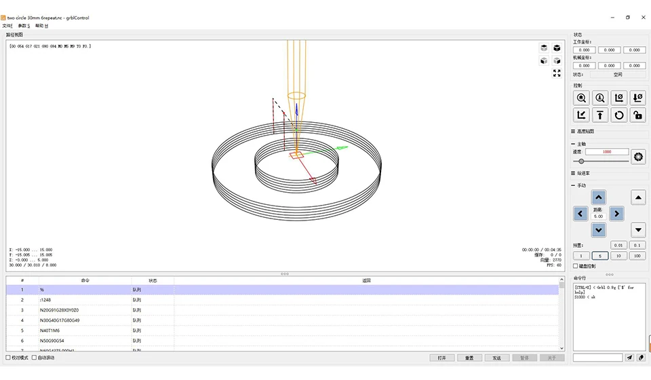Toggle the spindle gear button

click(638, 157)
